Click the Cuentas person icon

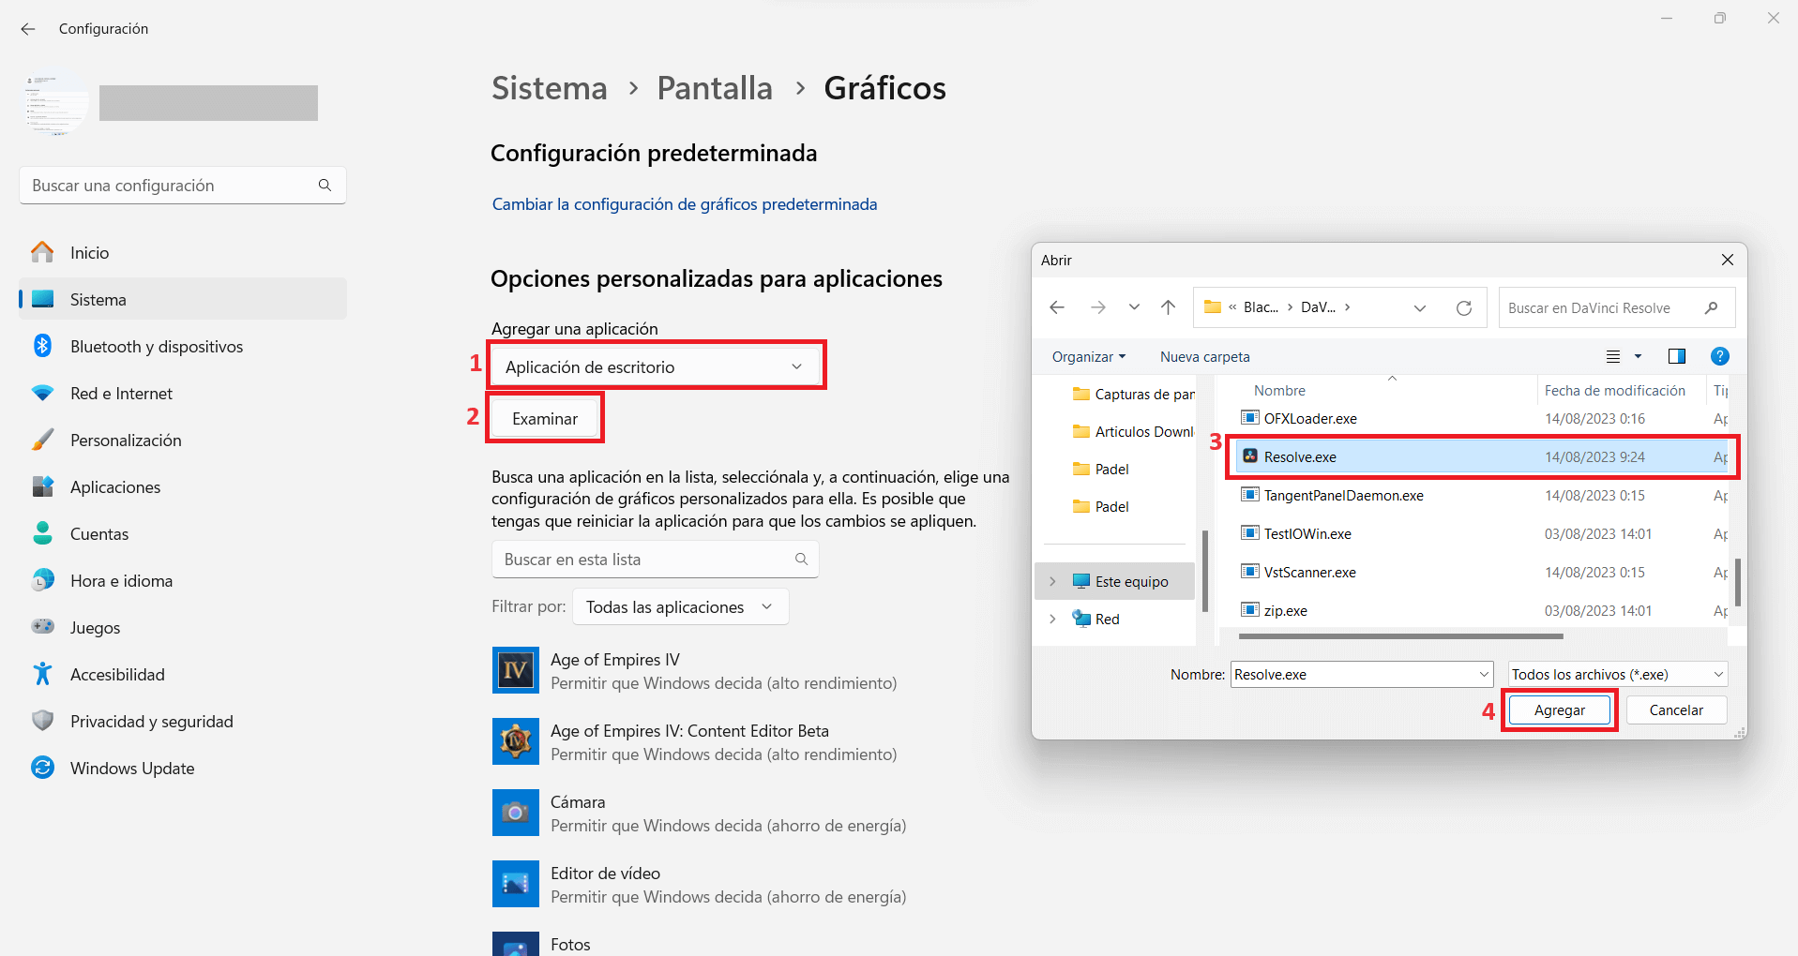point(42,533)
